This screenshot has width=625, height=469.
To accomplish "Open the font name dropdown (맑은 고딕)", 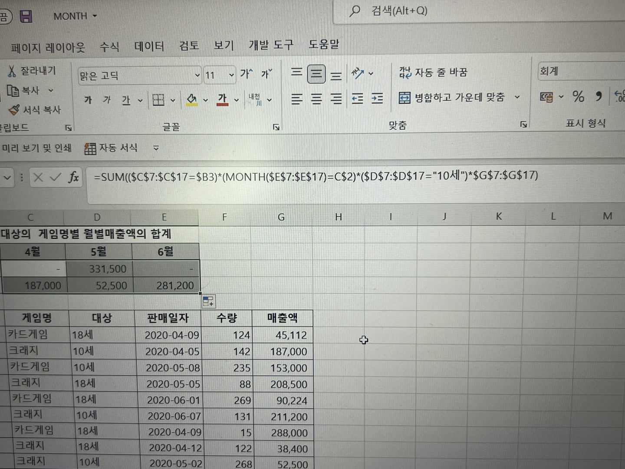I will 197,76.
